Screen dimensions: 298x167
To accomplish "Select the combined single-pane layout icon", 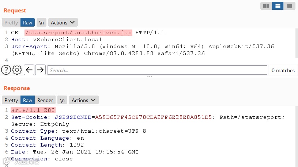I will pyautogui.click(x=290, y=6).
